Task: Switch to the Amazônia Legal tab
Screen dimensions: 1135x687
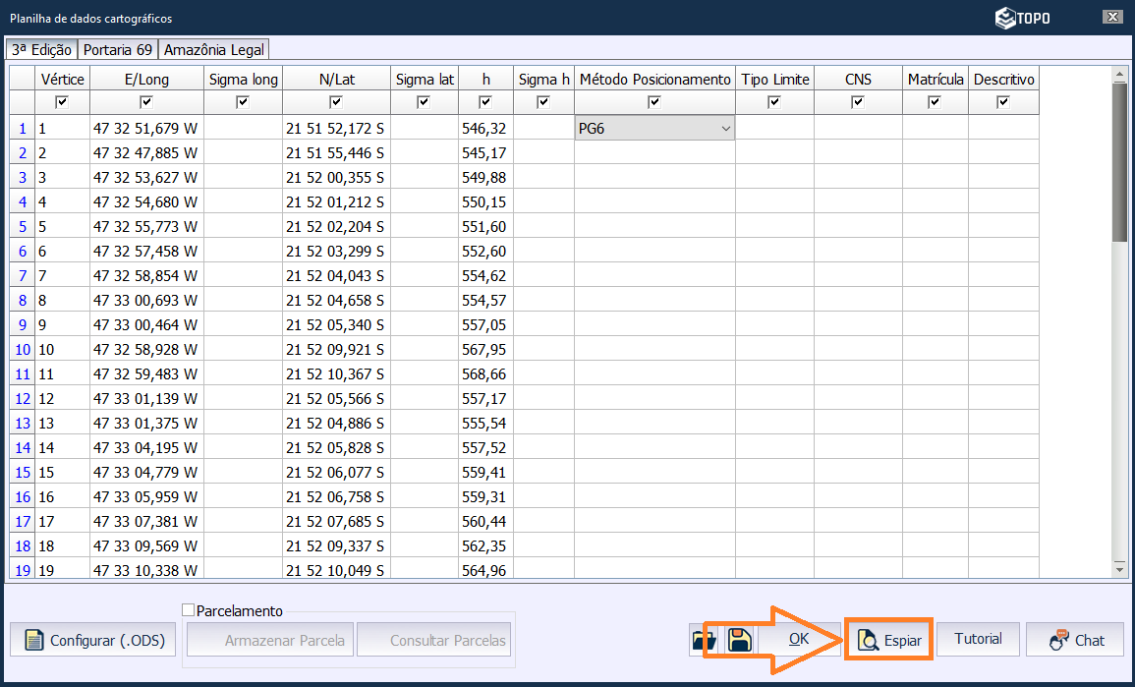Action: click(x=213, y=50)
